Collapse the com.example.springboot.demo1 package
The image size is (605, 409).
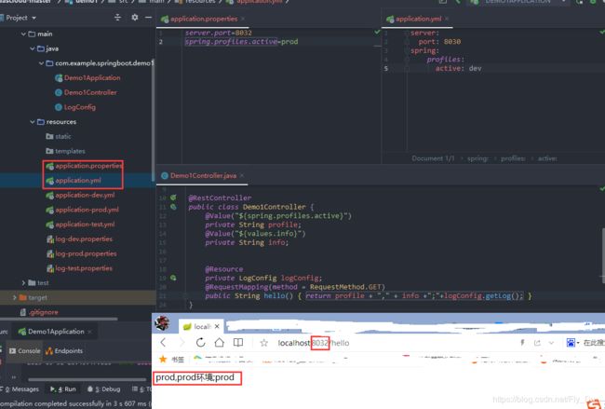(41, 63)
